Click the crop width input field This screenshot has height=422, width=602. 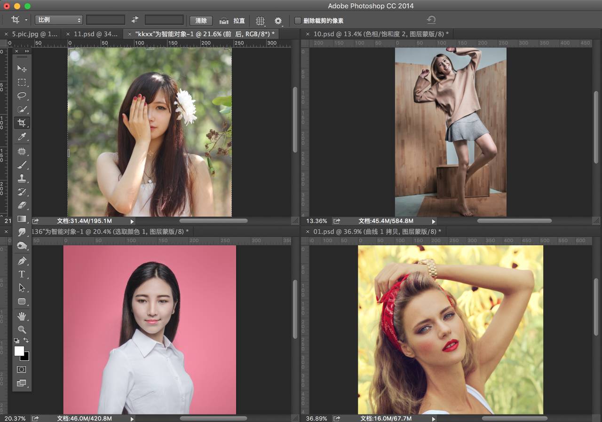point(105,20)
